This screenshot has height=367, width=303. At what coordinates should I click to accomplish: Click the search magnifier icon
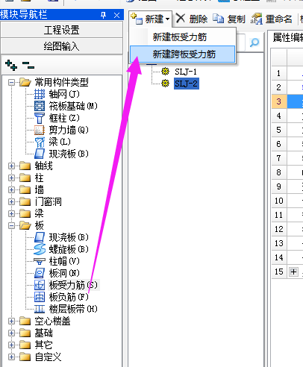(x=254, y=43)
